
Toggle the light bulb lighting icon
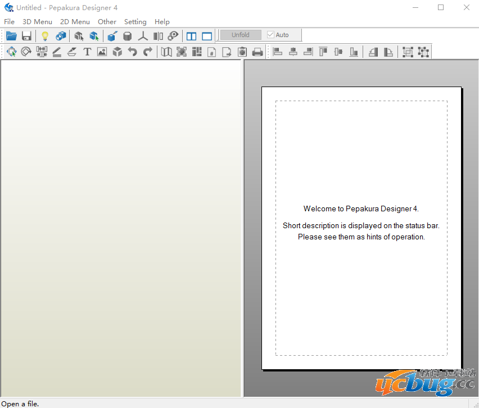[x=45, y=36]
